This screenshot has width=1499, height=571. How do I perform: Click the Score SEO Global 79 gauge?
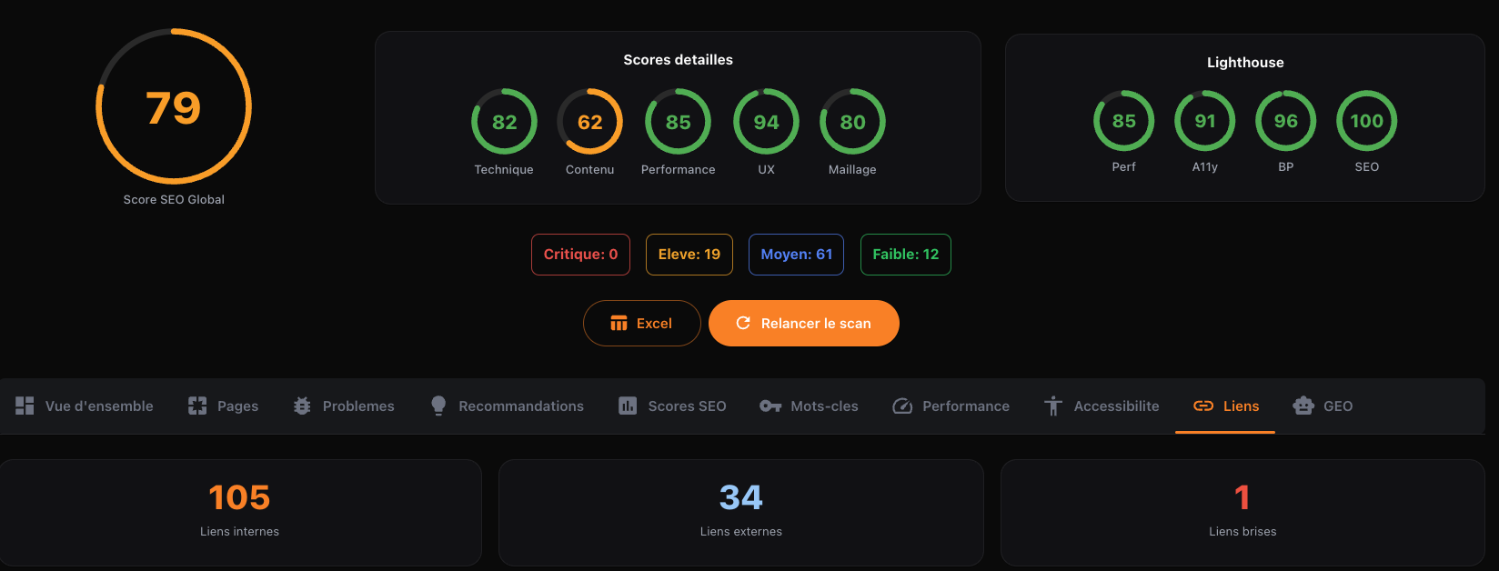[174, 107]
